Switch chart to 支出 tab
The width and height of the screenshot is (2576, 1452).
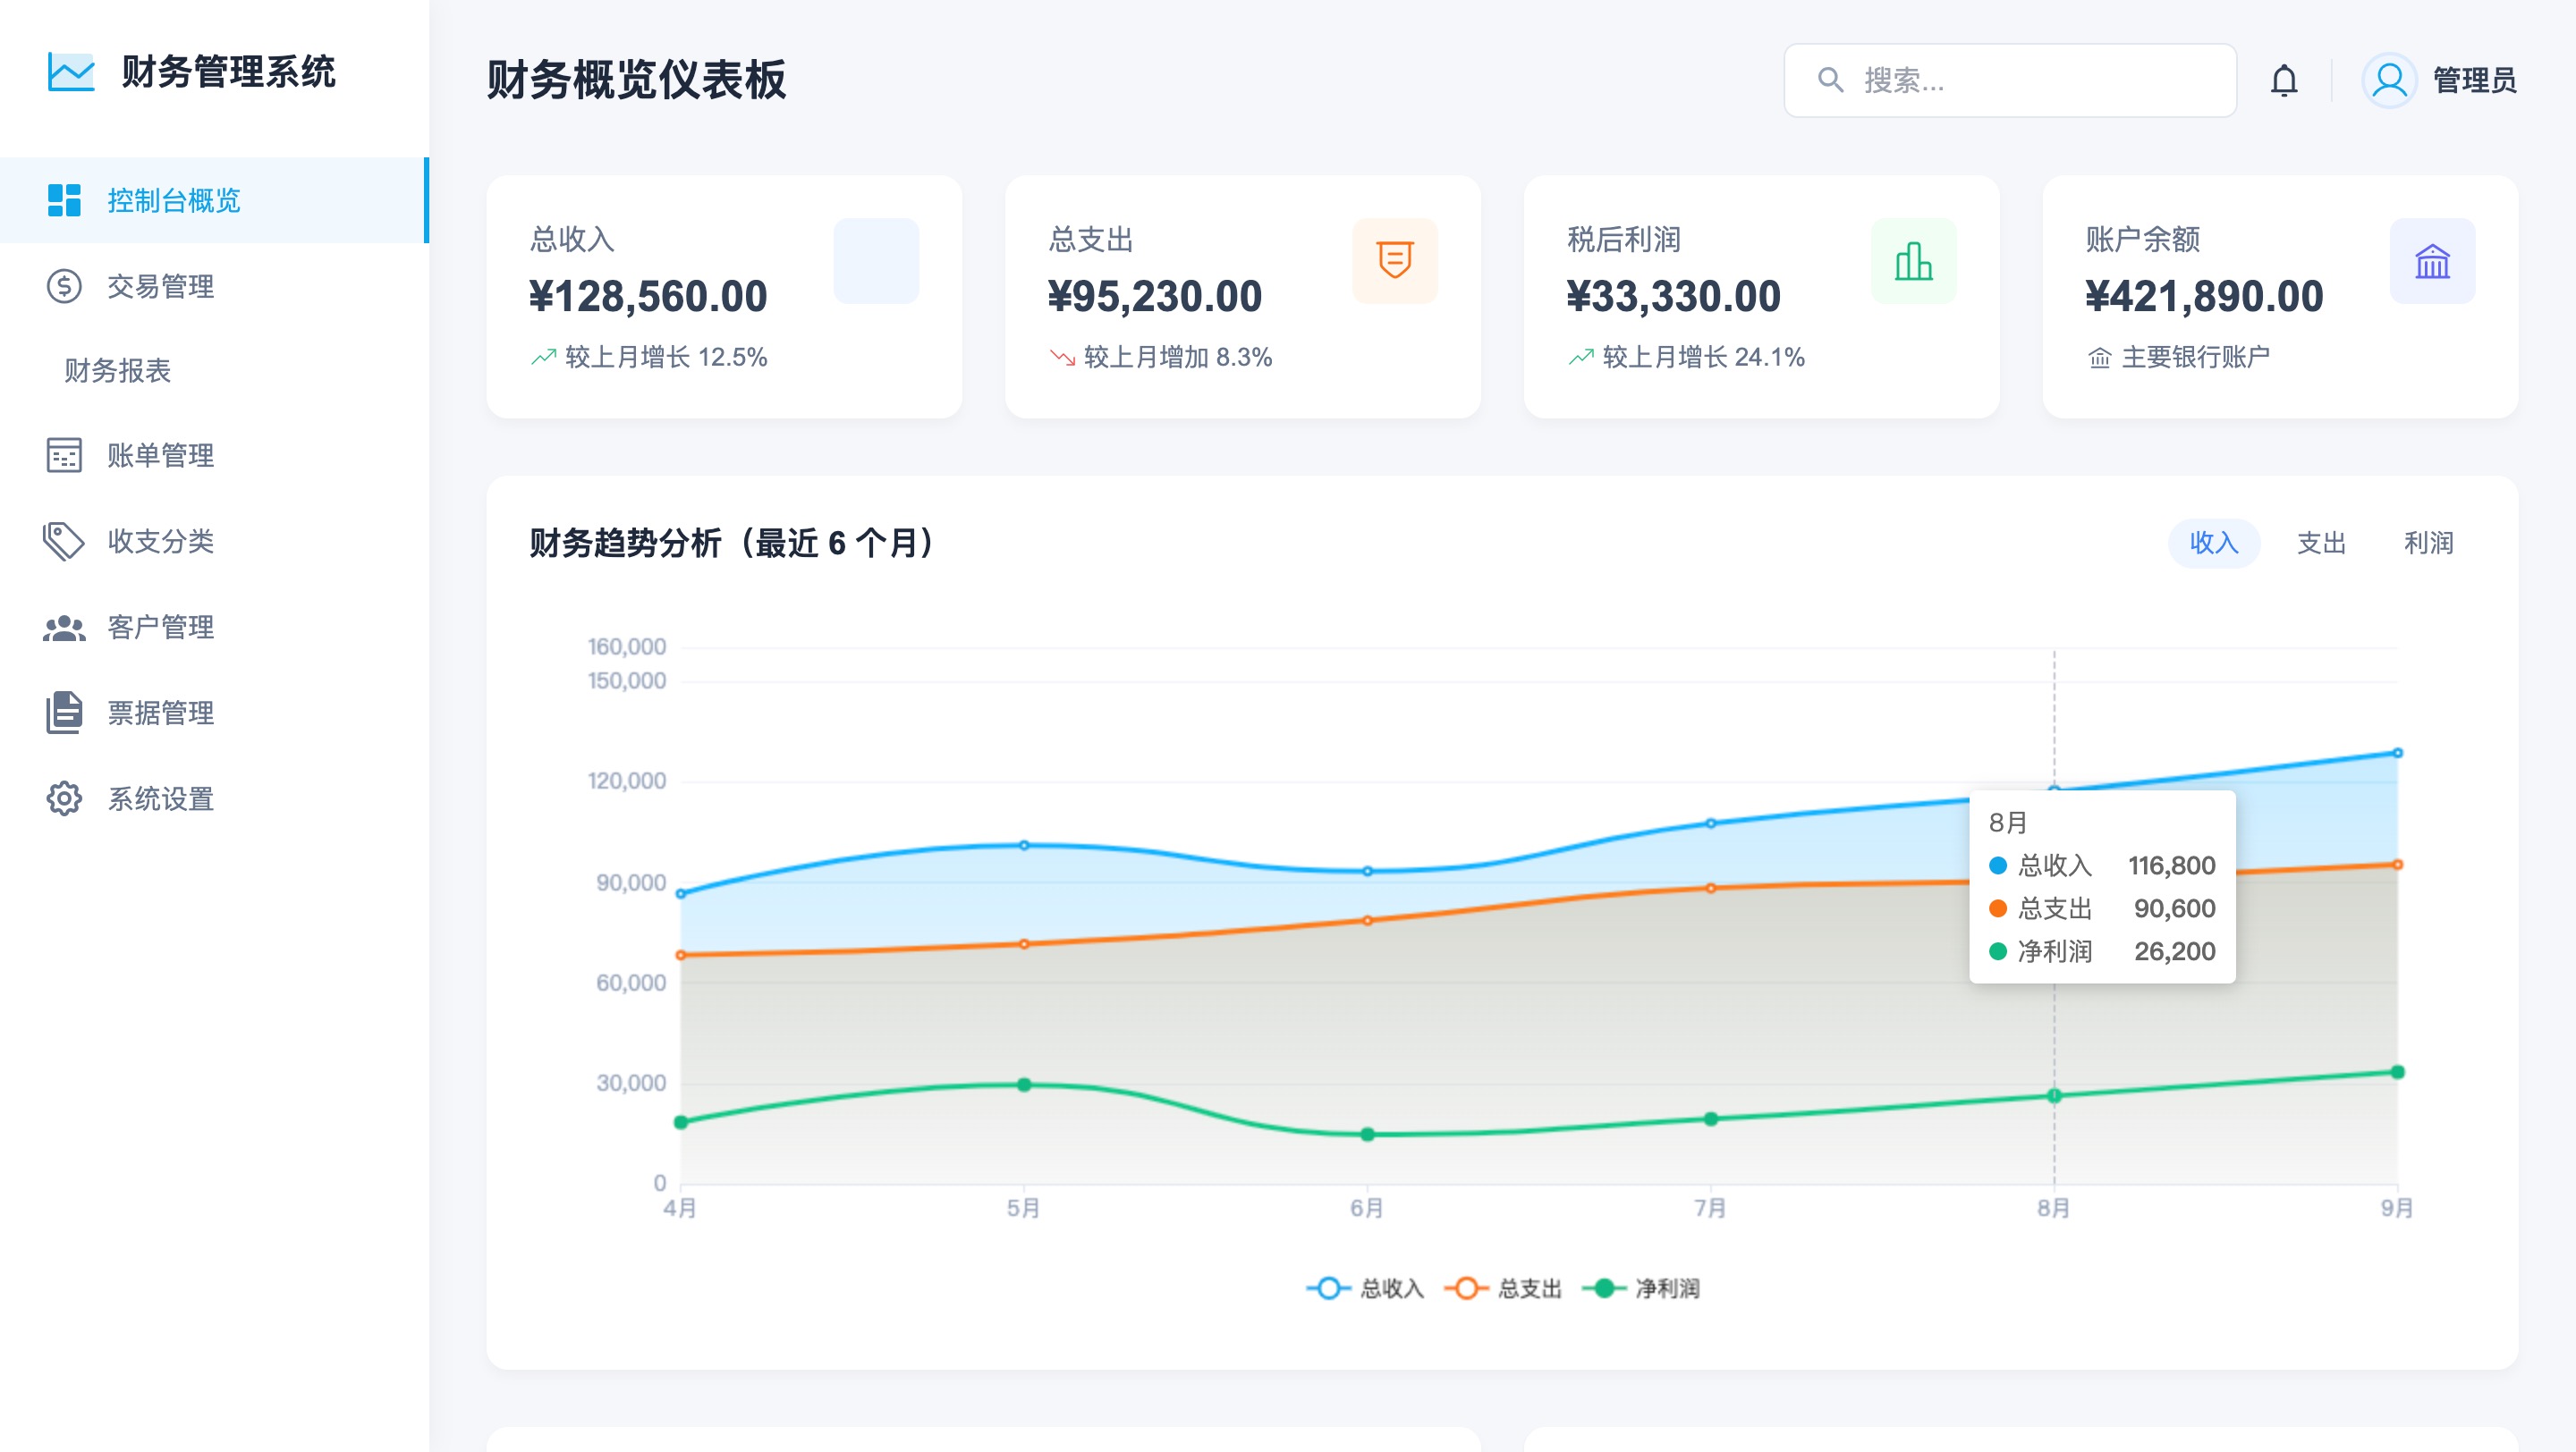coord(2321,543)
